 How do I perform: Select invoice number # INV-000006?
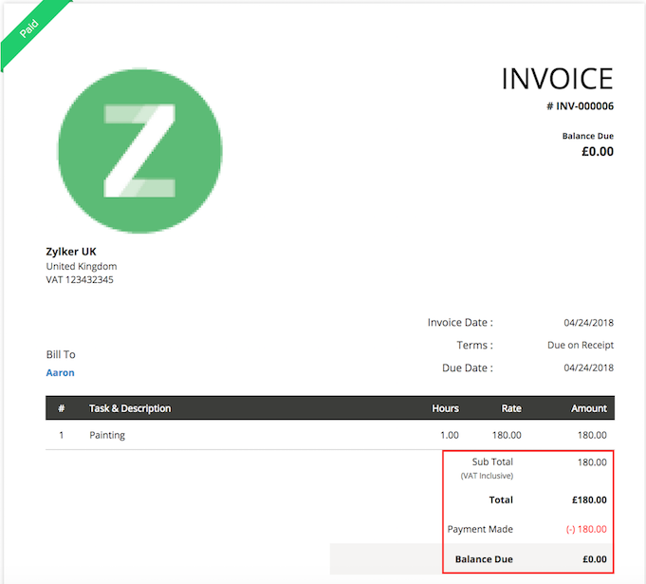tap(581, 106)
